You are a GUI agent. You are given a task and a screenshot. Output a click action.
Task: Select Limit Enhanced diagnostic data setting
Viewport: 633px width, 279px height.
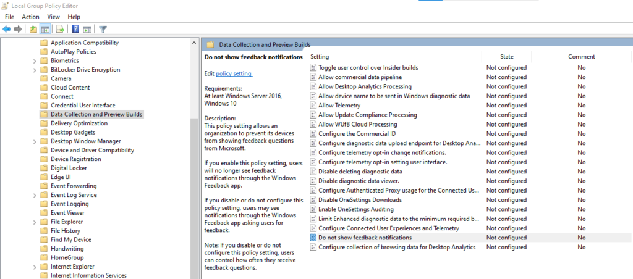(399, 219)
